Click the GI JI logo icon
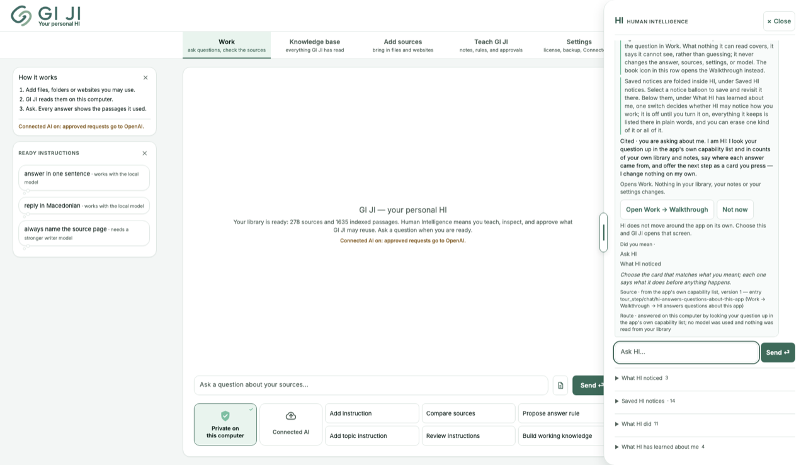The height and width of the screenshot is (465, 806). (21, 16)
